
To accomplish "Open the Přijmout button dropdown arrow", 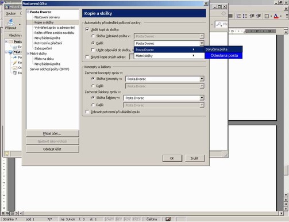I will [x=20, y=25].
